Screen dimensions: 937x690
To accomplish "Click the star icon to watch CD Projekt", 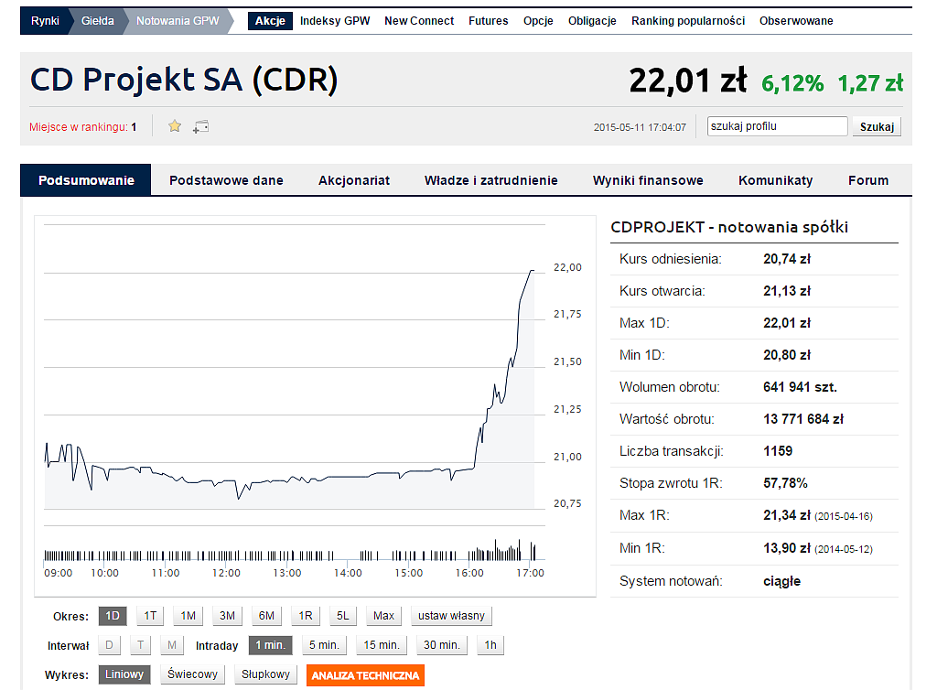I will click(175, 126).
